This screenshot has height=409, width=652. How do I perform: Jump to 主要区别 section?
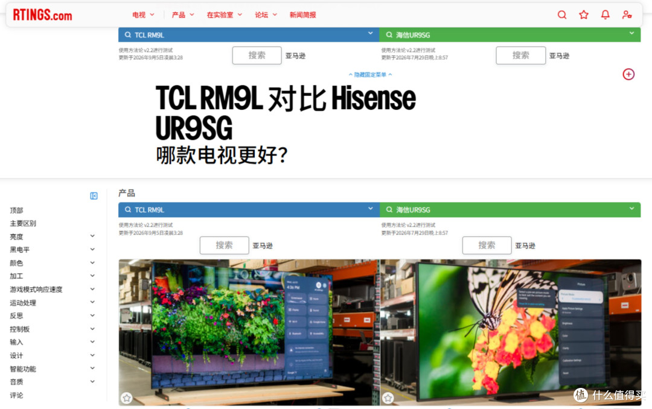tap(23, 223)
